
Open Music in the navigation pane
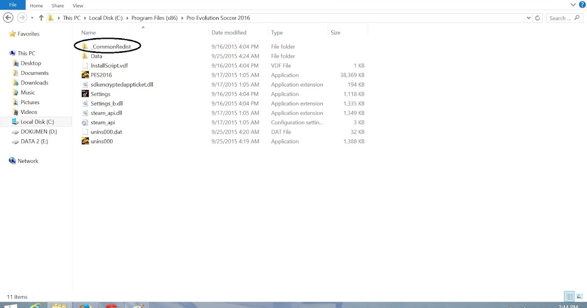click(28, 92)
